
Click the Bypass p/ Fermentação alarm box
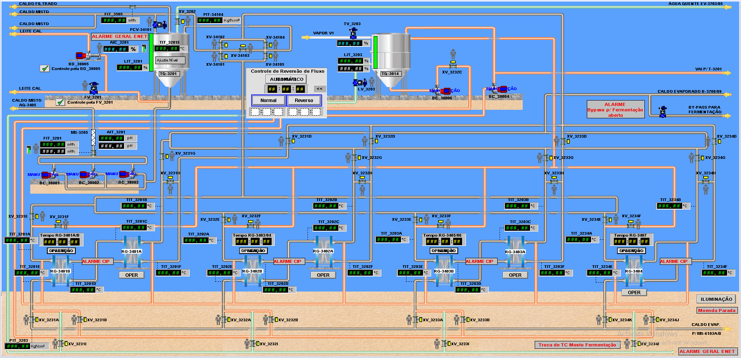[615, 109]
